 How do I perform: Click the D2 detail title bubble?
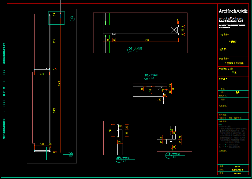tap(147, 76)
